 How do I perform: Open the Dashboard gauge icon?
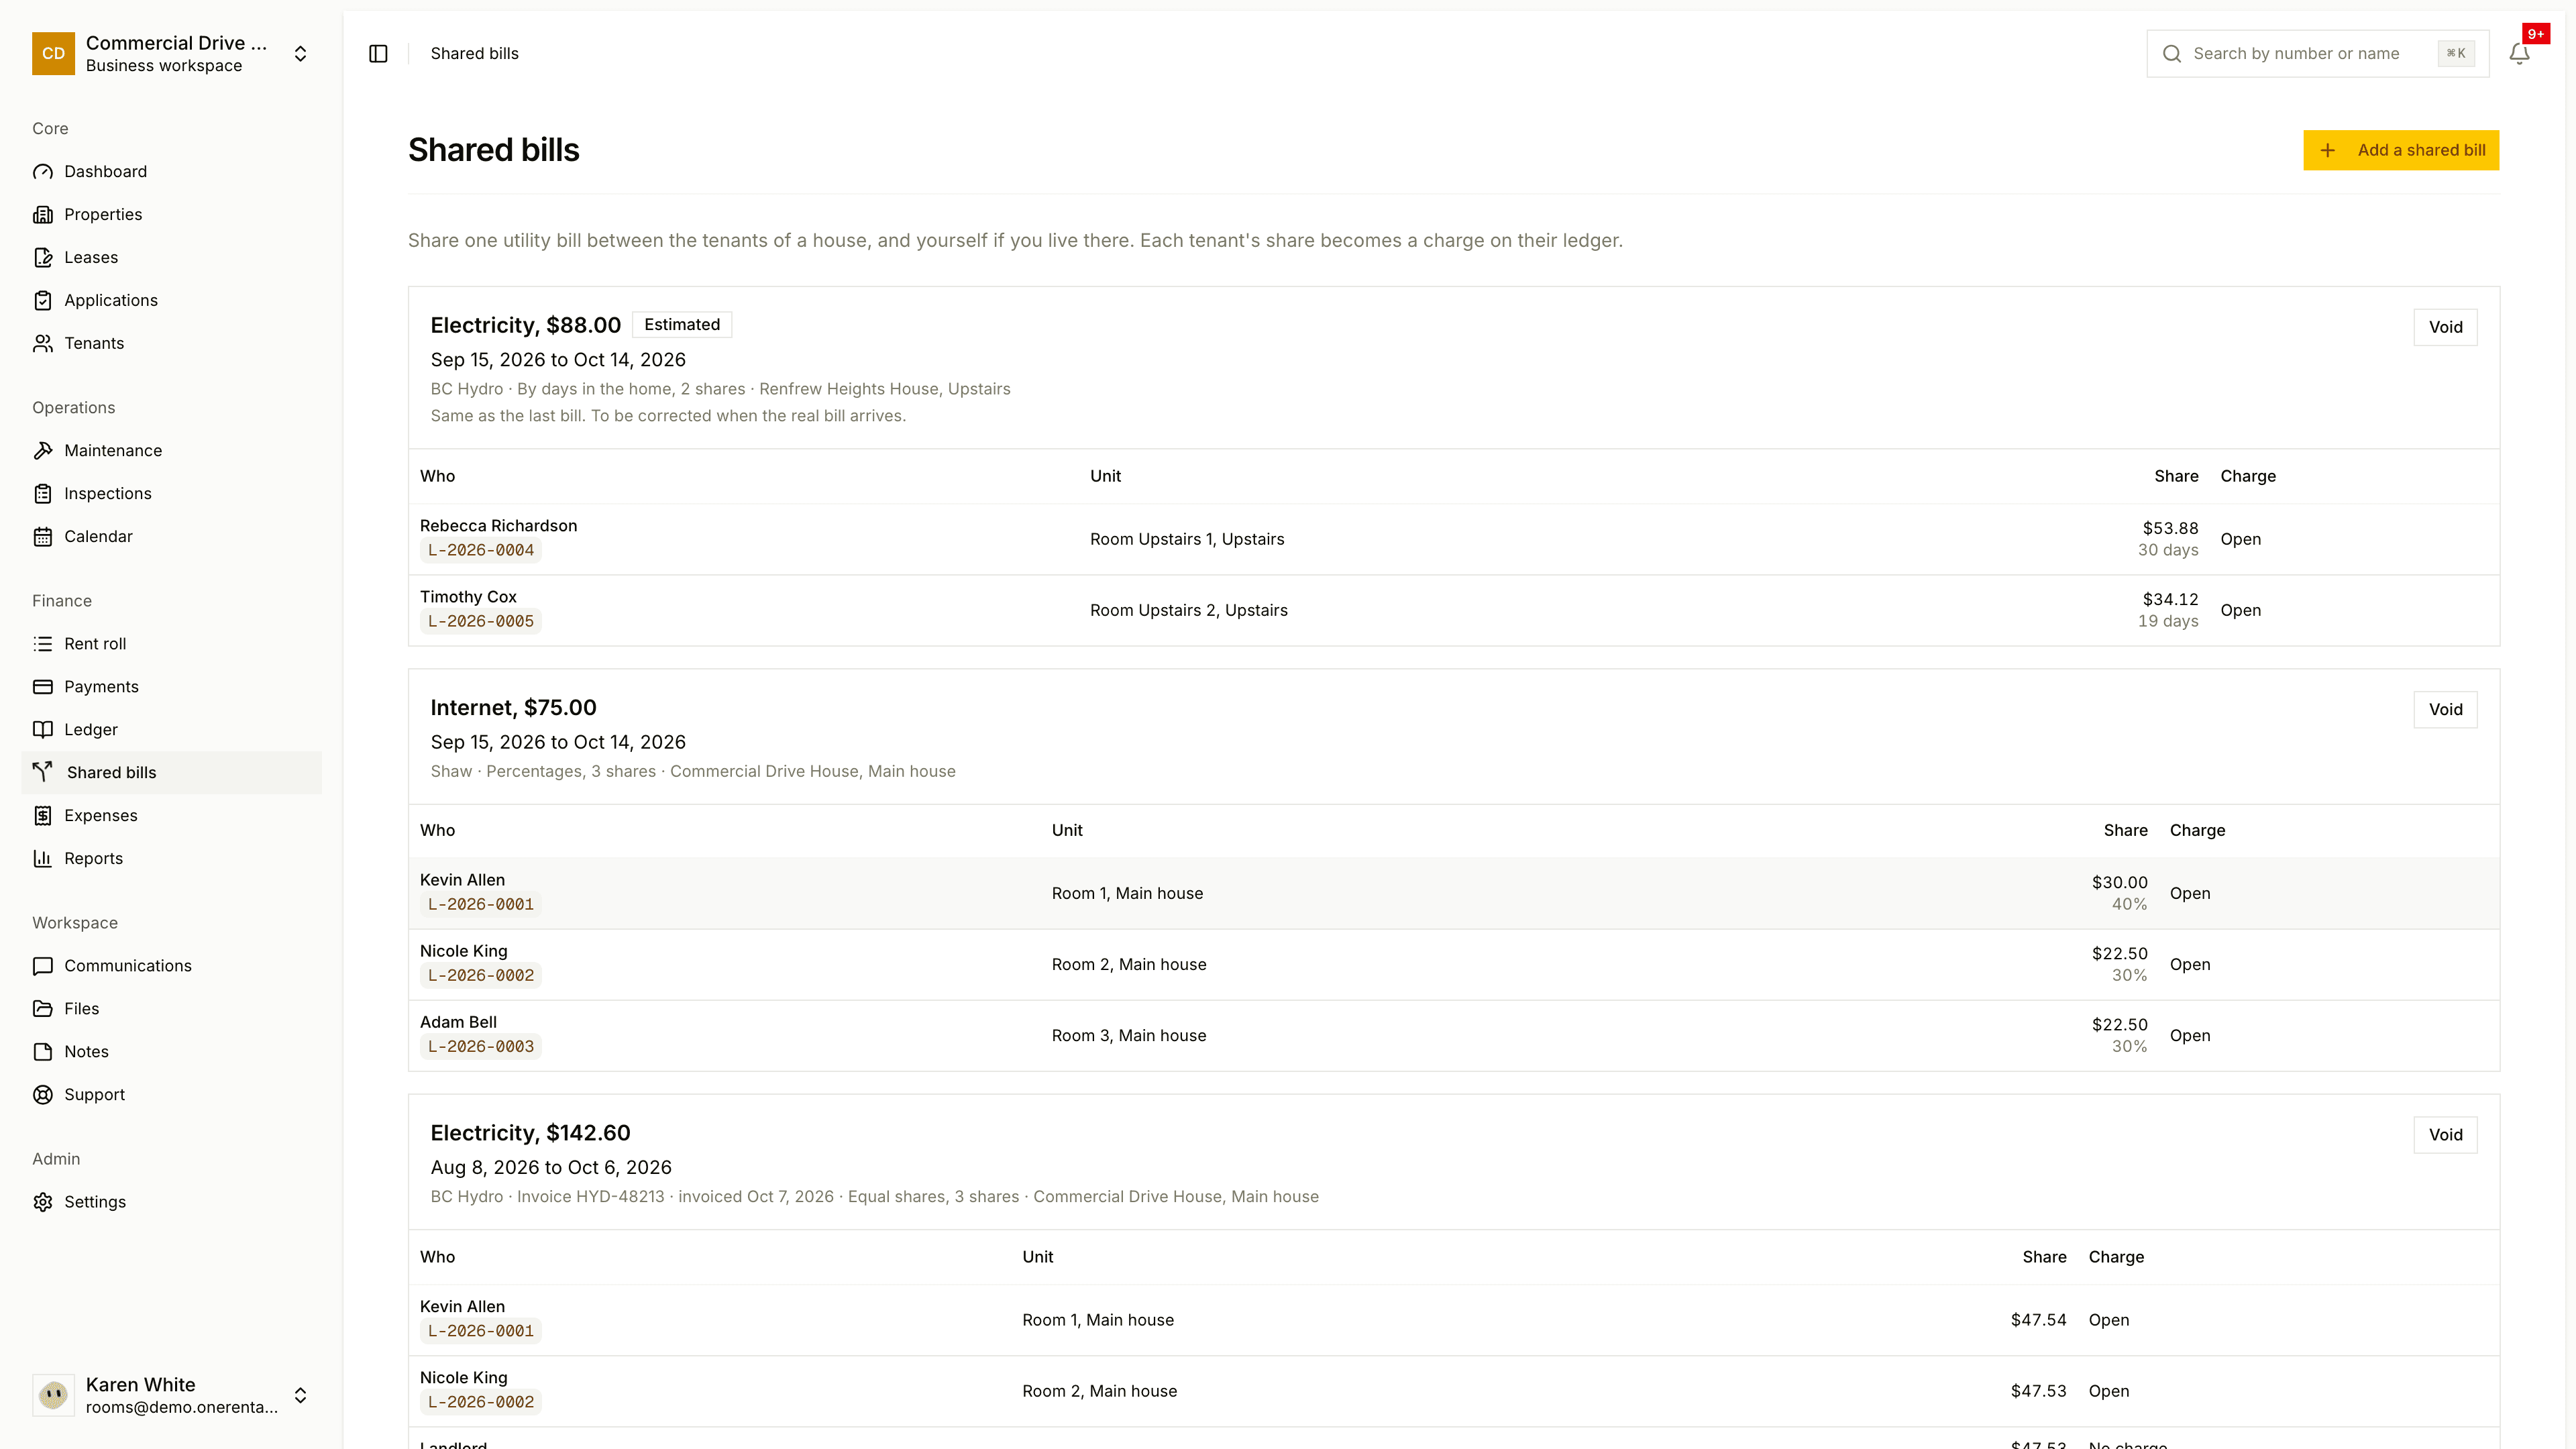[43, 171]
